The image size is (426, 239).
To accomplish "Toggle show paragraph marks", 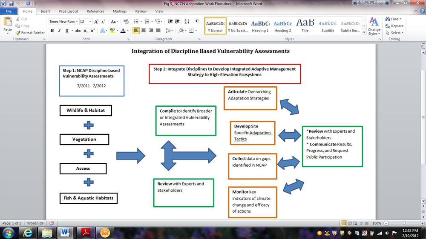I will point(197,22).
